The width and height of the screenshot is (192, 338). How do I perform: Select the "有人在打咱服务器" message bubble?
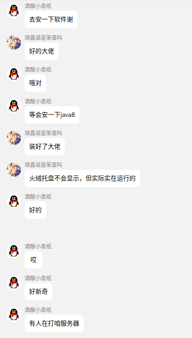point(54,323)
